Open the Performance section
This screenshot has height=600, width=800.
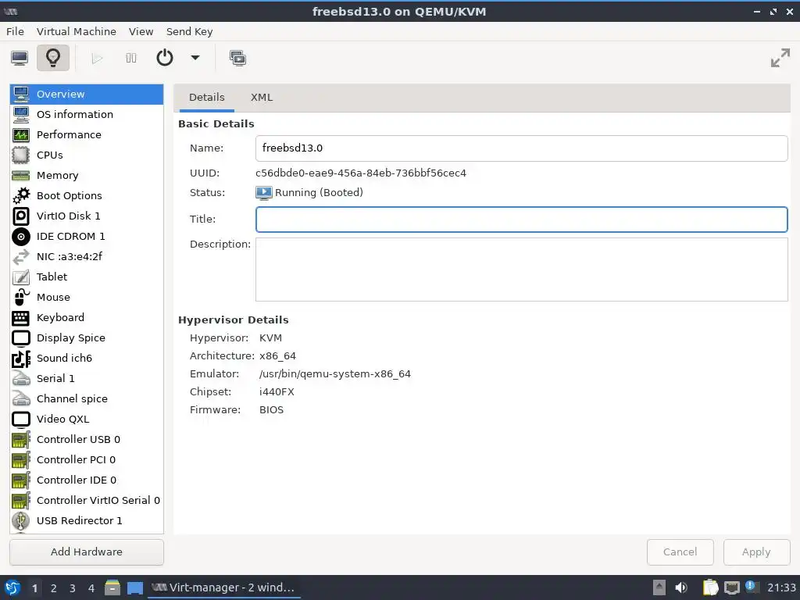click(x=87, y=134)
